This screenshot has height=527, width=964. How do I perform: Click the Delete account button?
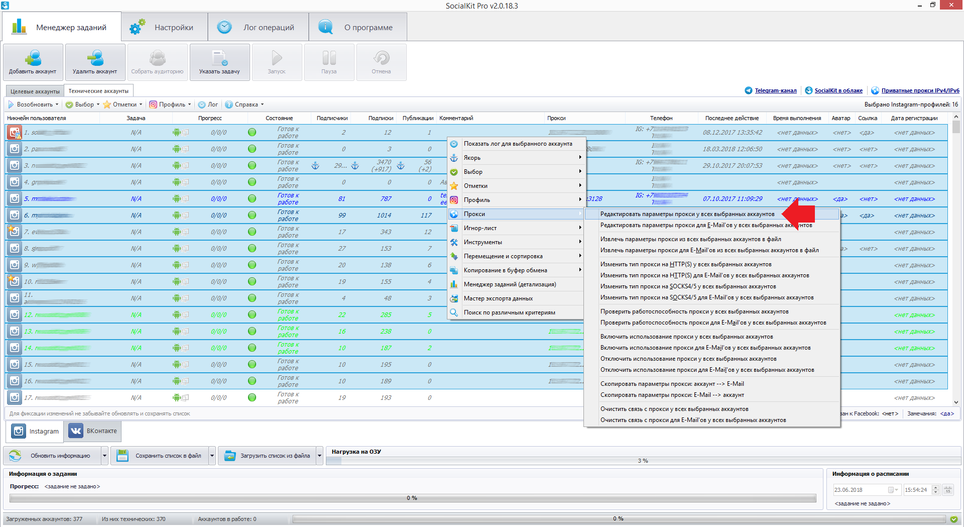tap(95, 62)
